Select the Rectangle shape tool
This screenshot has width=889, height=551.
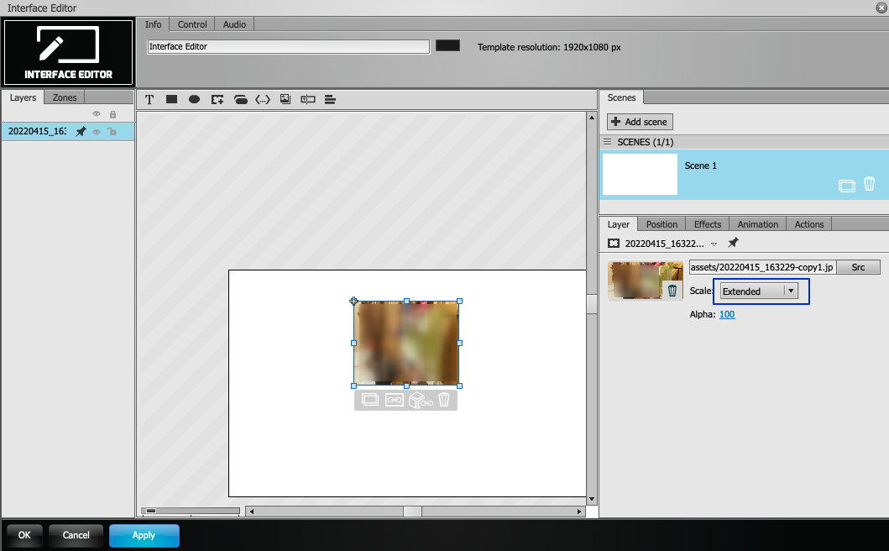(172, 99)
